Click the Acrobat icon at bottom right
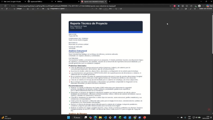This screenshot has height=120, width=213. 209,109
